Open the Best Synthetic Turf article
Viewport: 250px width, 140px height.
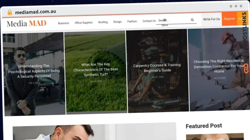point(96,70)
